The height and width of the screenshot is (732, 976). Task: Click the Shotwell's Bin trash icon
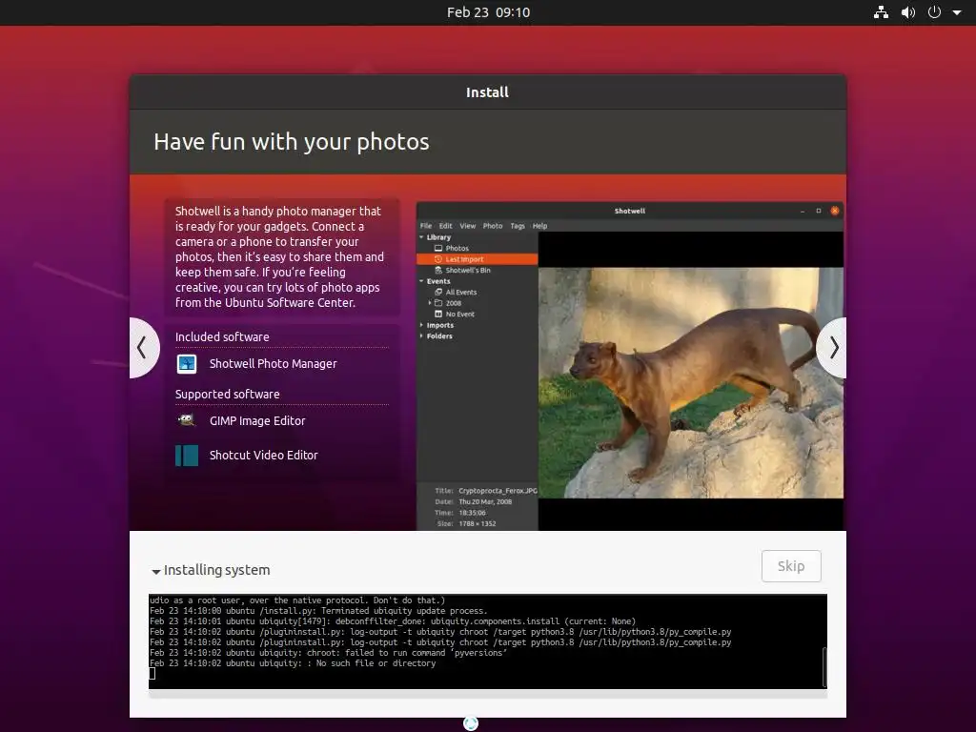pos(438,270)
